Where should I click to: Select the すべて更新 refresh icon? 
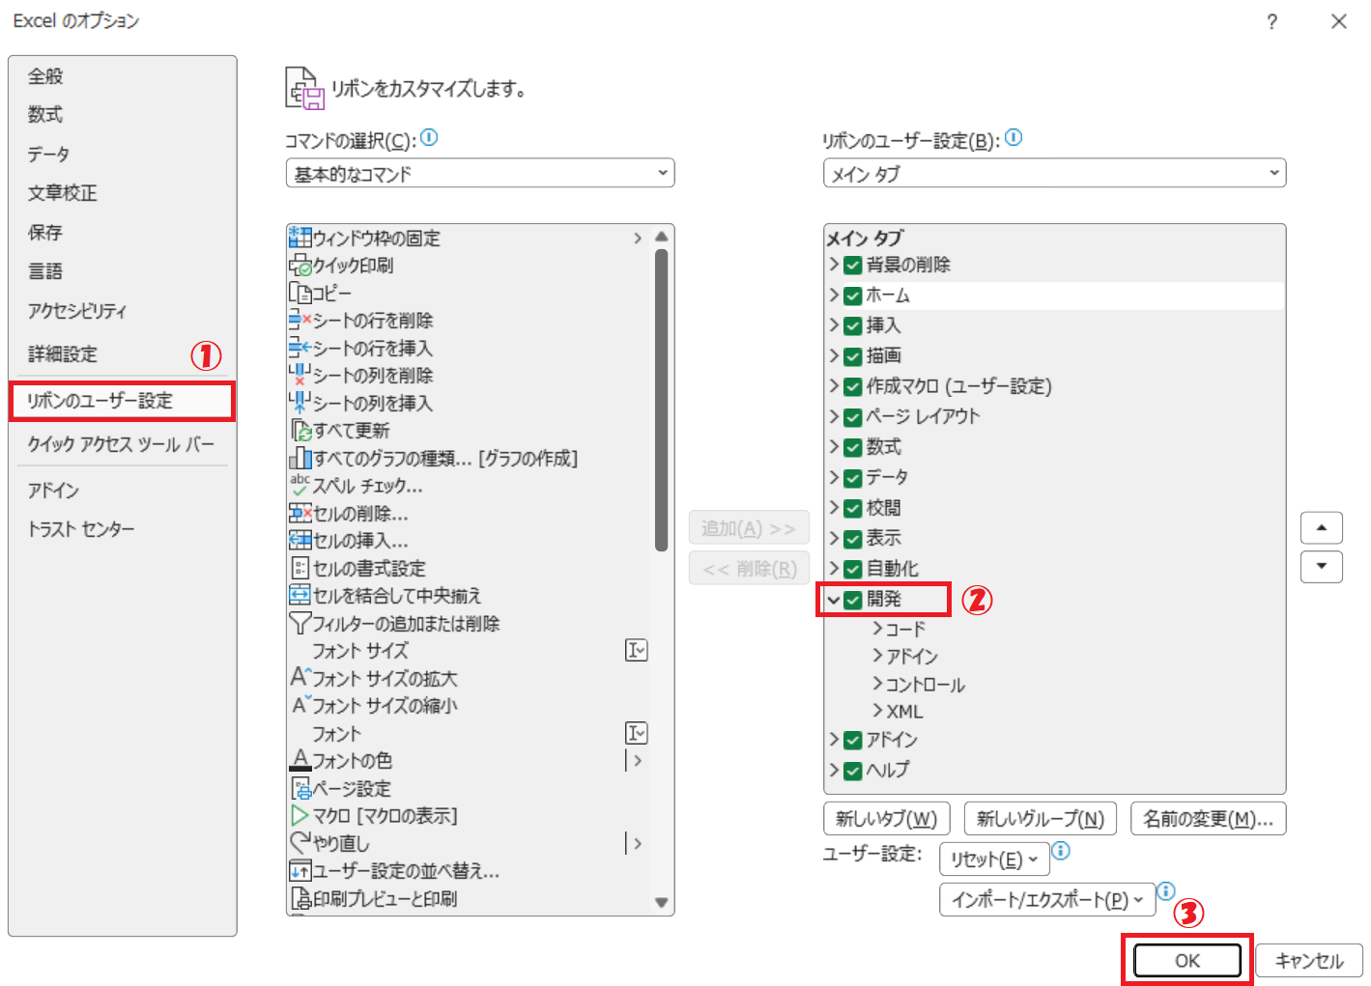300,430
